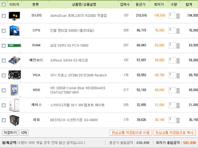Screen dimensions: 198x148
Task: Open AlphaScan 프레스티지 R2200D 무결점 product link
Action: 78,16
